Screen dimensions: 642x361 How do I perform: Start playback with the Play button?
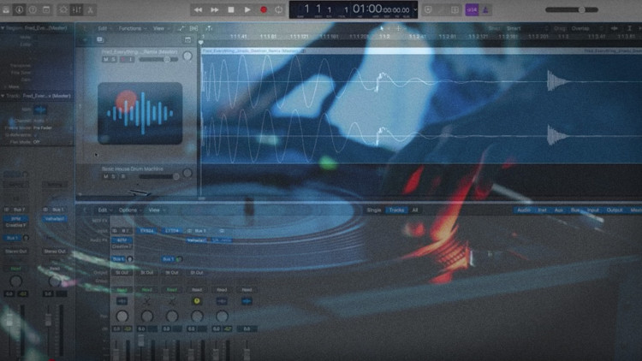point(247,9)
